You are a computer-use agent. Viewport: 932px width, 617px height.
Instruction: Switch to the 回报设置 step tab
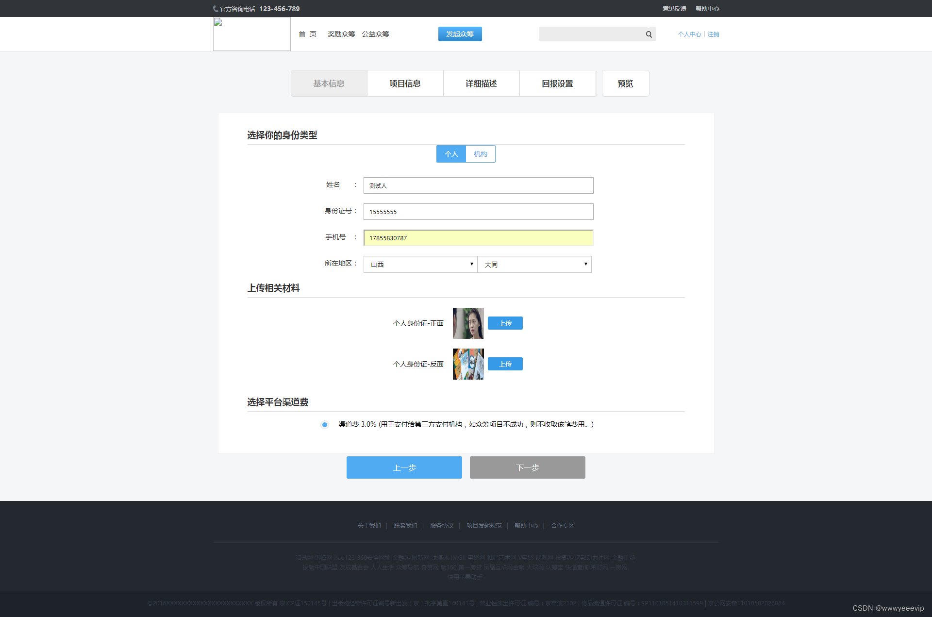(x=557, y=83)
